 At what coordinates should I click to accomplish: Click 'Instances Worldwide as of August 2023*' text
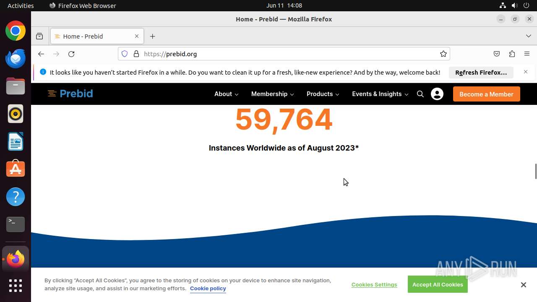(x=284, y=148)
